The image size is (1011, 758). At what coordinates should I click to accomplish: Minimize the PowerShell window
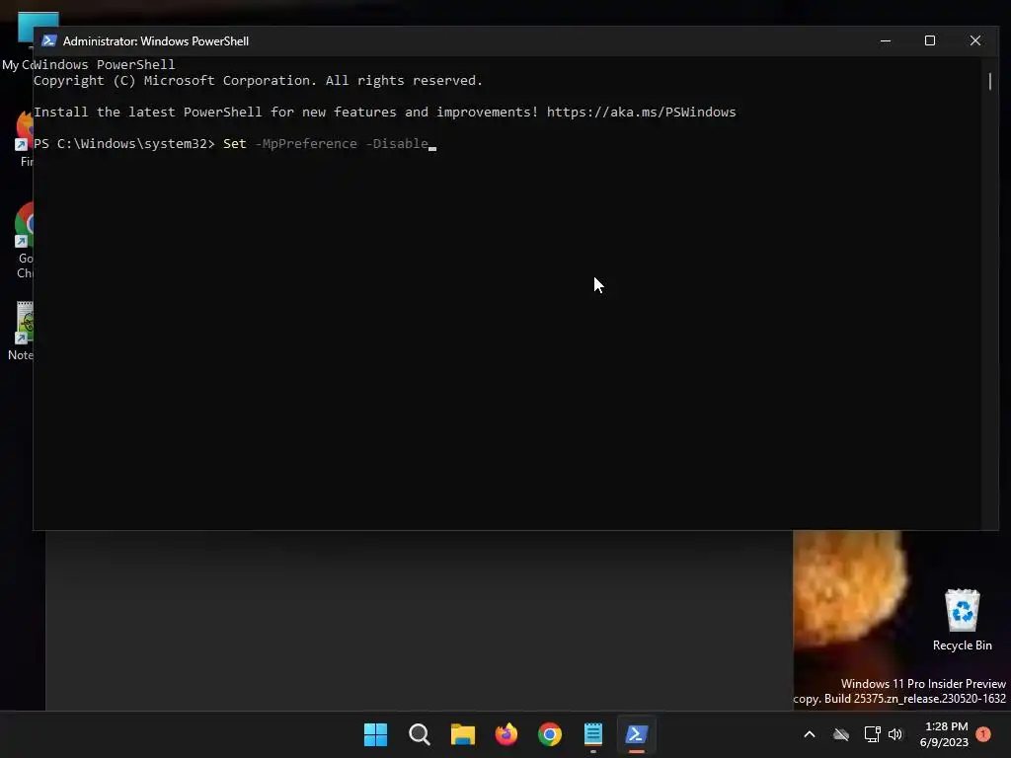coord(886,40)
